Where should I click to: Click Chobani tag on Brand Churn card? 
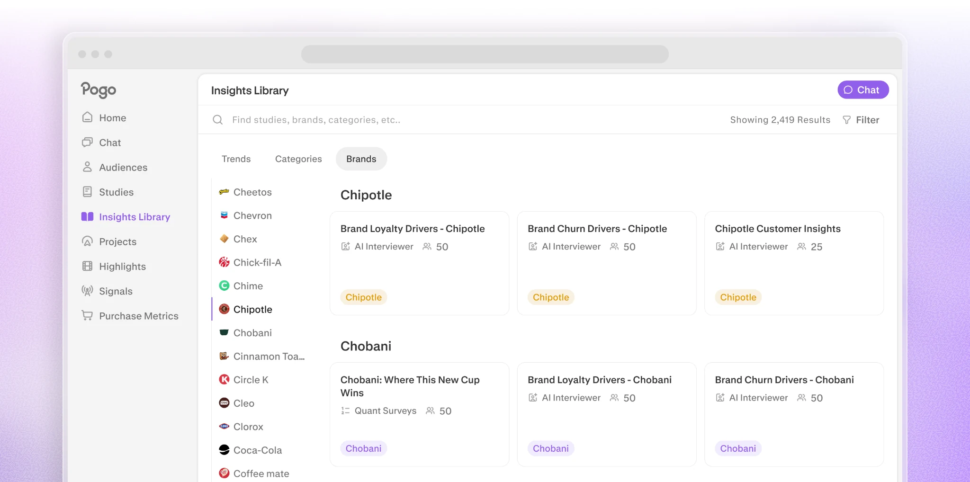click(x=738, y=448)
